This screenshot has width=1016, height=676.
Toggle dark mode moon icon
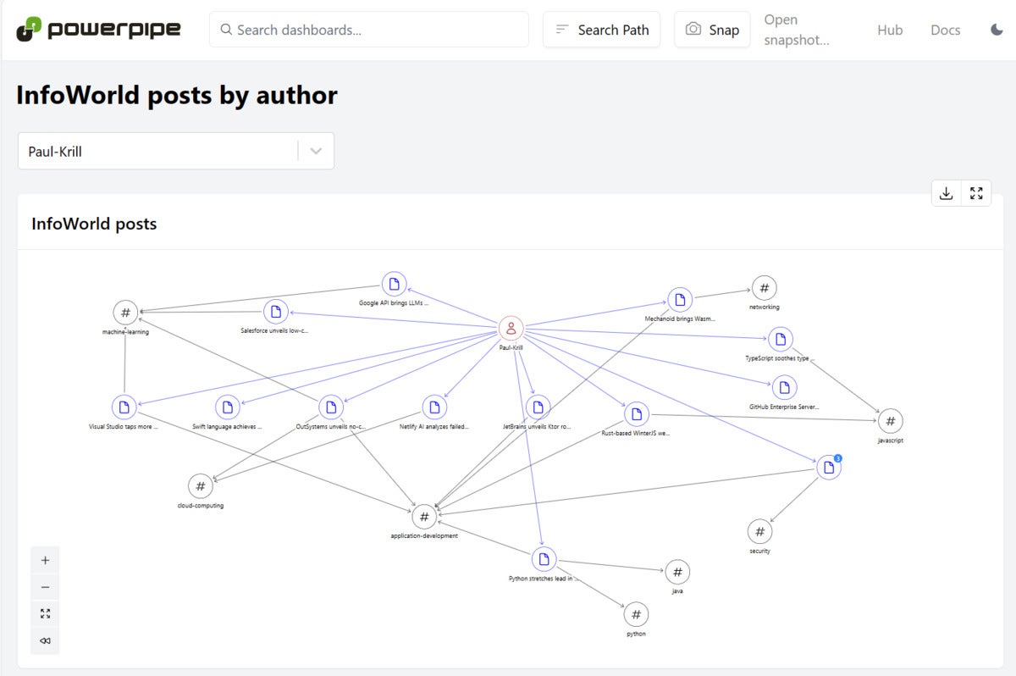[997, 30]
